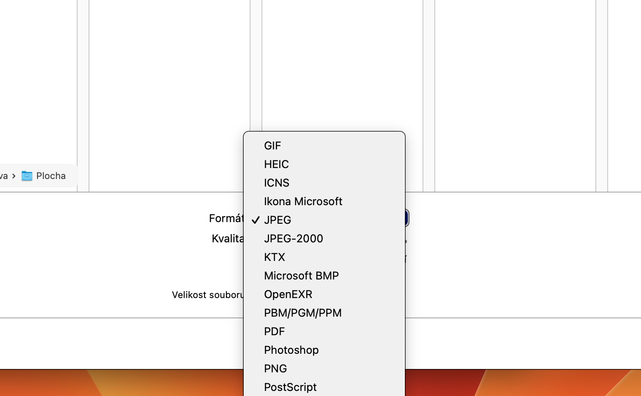
Task: Select PDF from the format menu
Action: [274, 331]
